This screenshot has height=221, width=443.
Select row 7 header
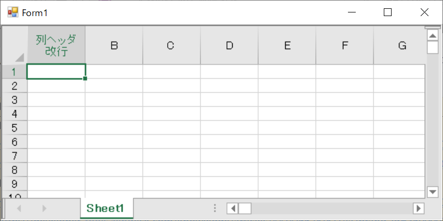point(15,156)
